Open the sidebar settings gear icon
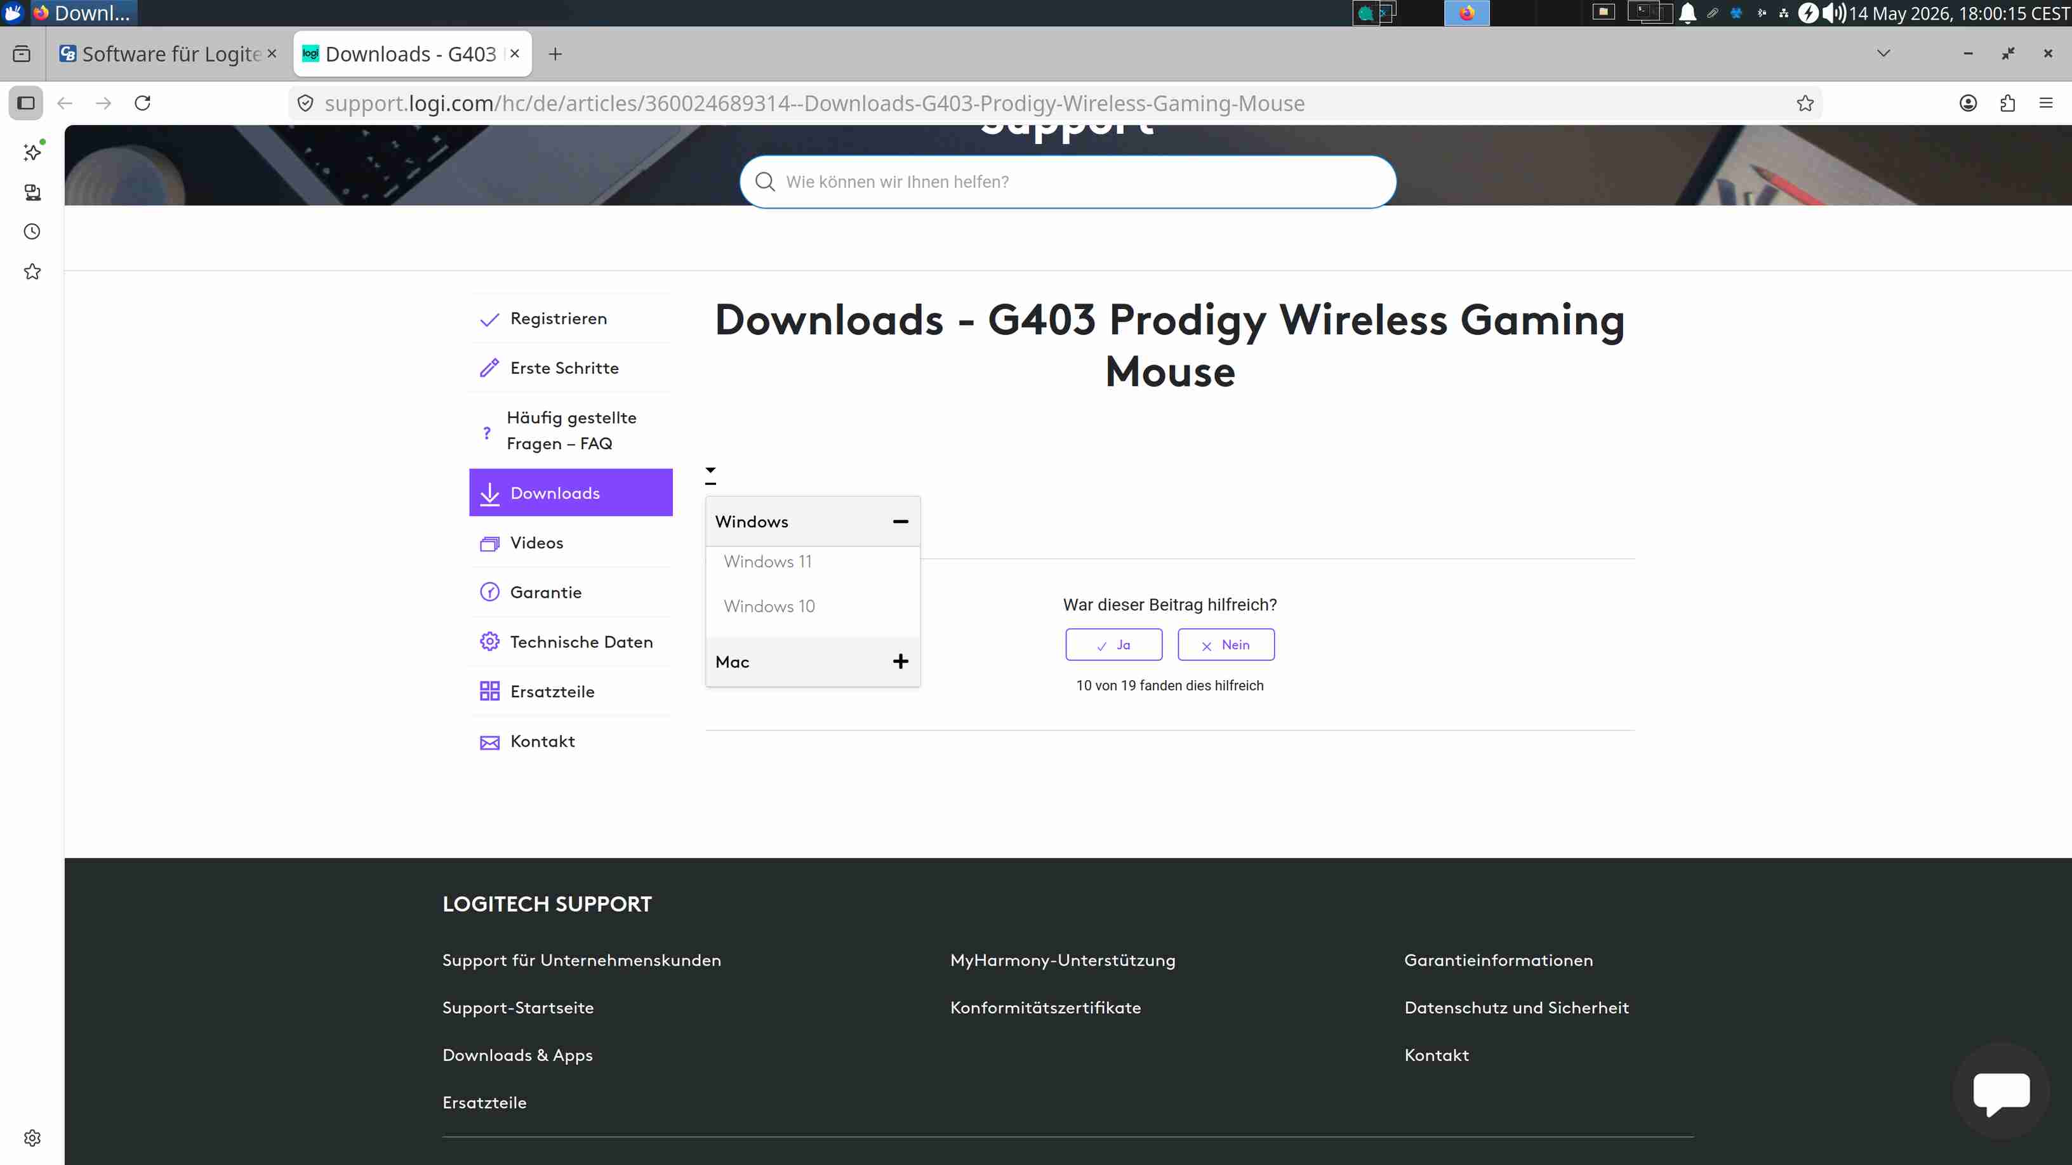The width and height of the screenshot is (2072, 1165). (x=32, y=1138)
